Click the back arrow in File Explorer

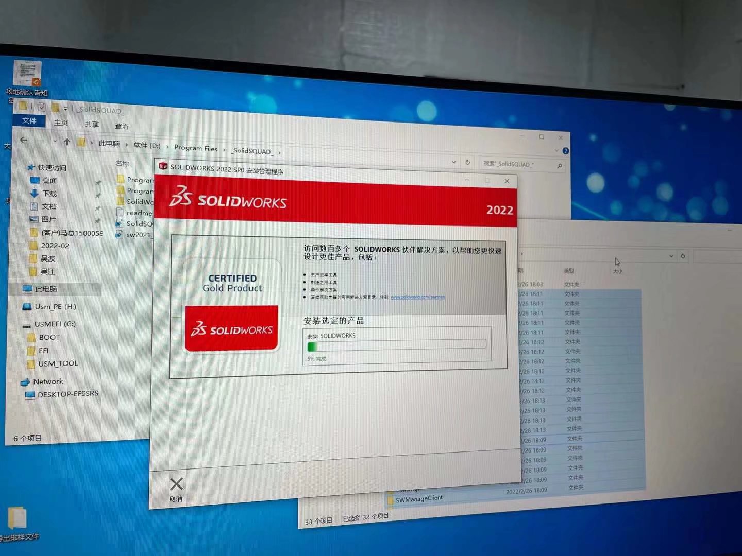pos(23,140)
